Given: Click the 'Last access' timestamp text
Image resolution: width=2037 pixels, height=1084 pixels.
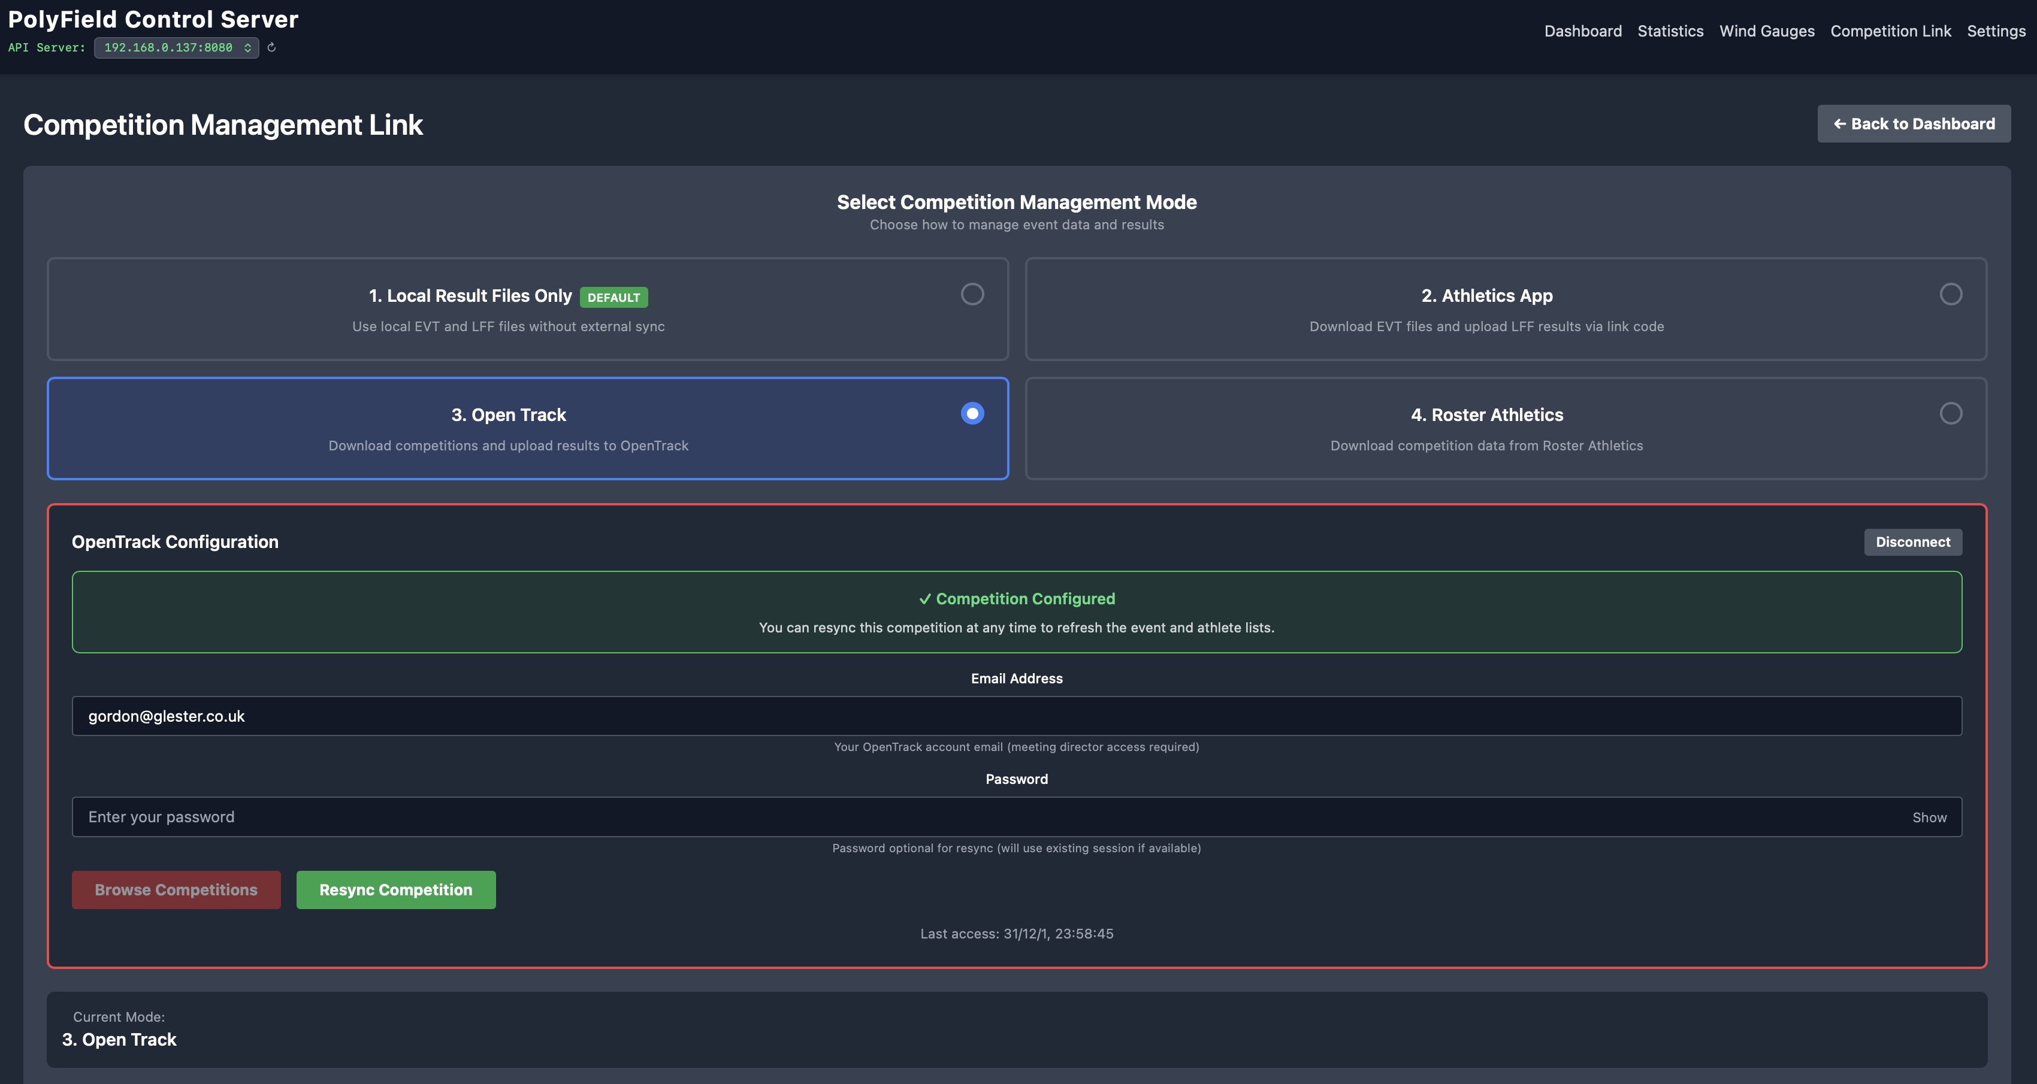Looking at the screenshot, I should click(x=1016, y=933).
